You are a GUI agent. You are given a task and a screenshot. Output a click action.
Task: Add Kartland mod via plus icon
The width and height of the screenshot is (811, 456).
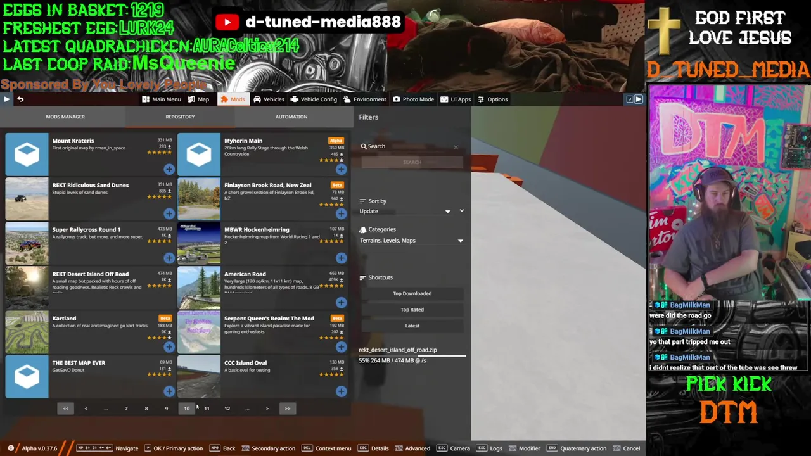169,346
